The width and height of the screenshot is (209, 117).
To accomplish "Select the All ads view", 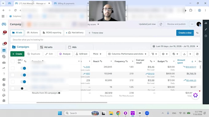I will pos(17,33).
